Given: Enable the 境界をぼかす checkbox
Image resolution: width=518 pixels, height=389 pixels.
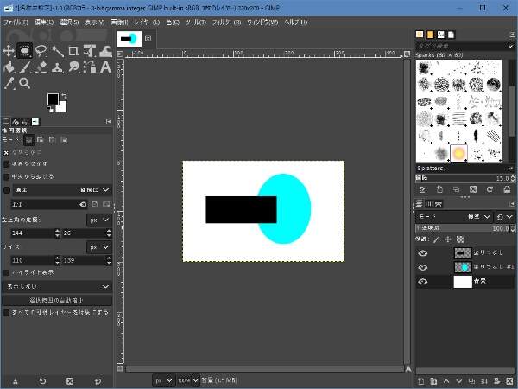Looking at the screenshot, I should (x=8, y=163).
